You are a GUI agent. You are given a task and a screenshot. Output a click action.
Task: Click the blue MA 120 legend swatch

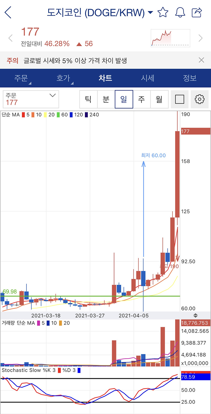pos(71,115)
